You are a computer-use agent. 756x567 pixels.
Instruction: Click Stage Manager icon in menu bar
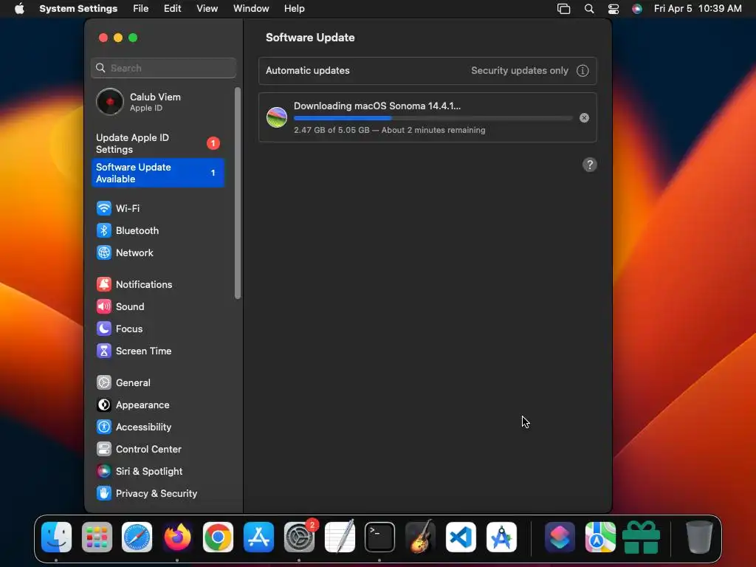[563, 9]
